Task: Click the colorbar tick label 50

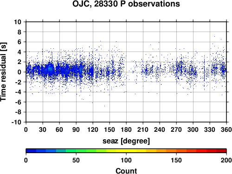Action: [x=76, y=160]
